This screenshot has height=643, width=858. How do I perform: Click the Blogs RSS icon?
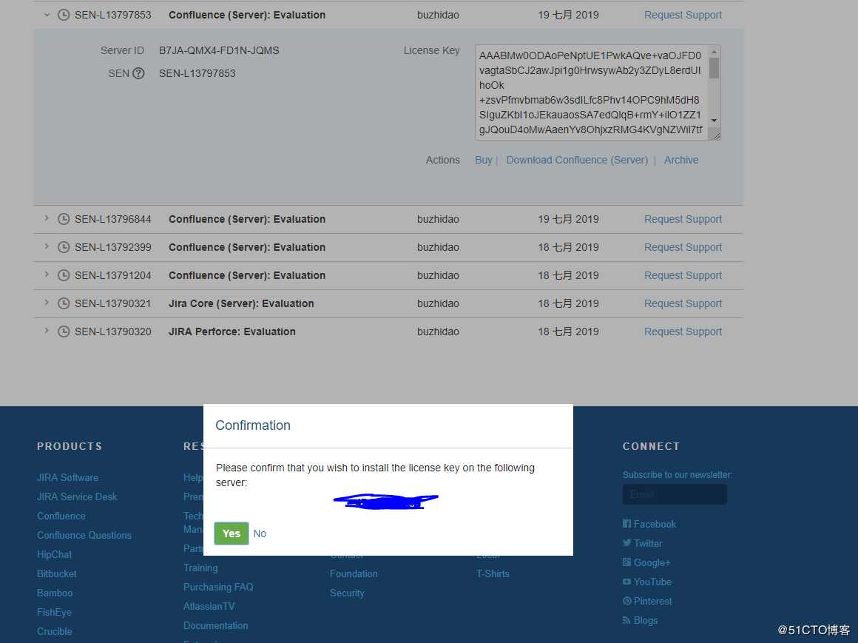tap(626, 620)
